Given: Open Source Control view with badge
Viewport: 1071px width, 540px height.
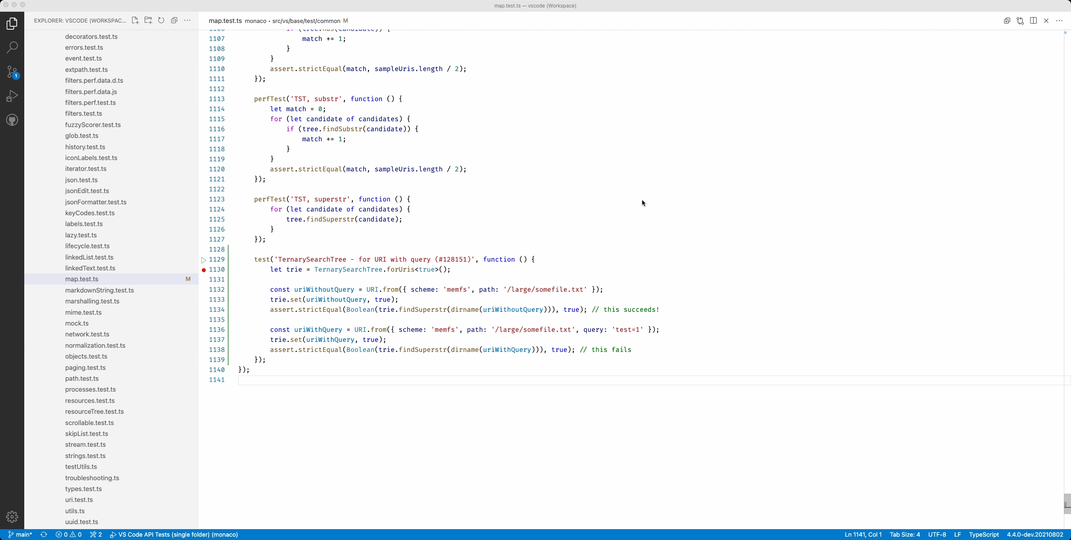Looking at the screenshot, I should [12, 72].
